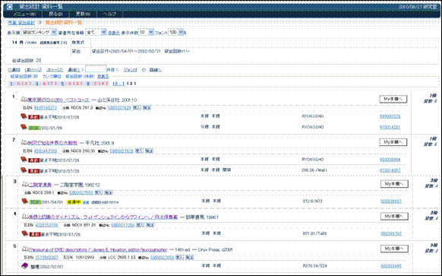Image resolution: width=442 pixels, height=276 pixels.
Task: Open the ISBN link in entry 2
Action: [46, 151]
